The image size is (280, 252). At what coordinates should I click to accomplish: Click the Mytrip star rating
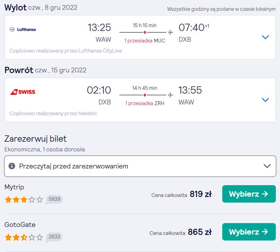[x=24, y=199]
